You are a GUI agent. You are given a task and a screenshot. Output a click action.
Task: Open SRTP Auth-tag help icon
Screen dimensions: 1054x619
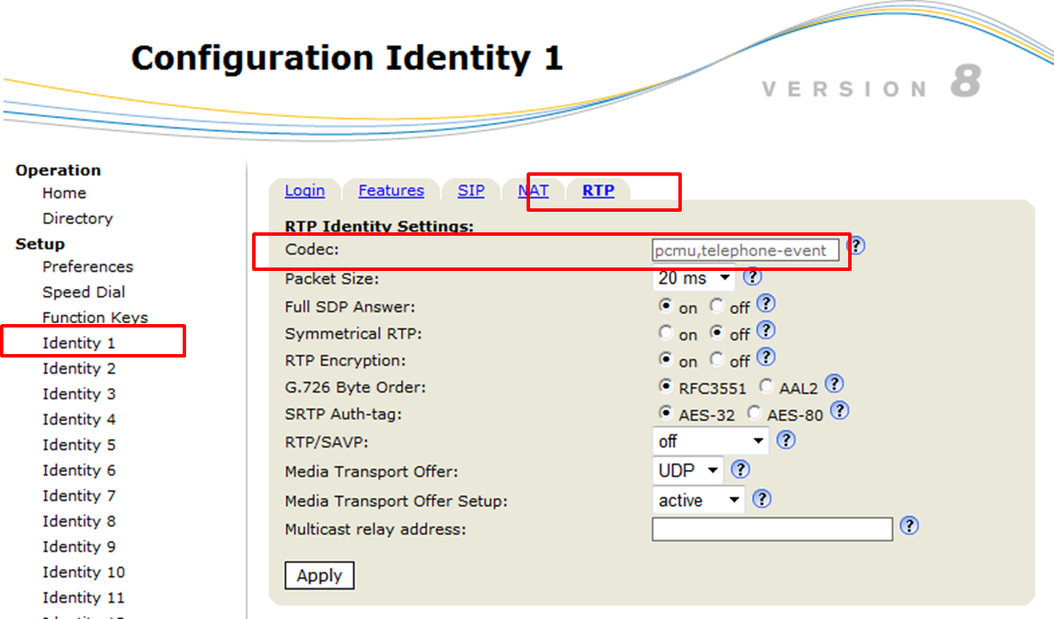pos(840,412)
